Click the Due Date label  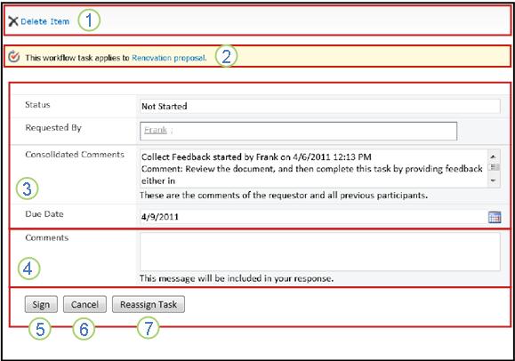coord(44,213)
